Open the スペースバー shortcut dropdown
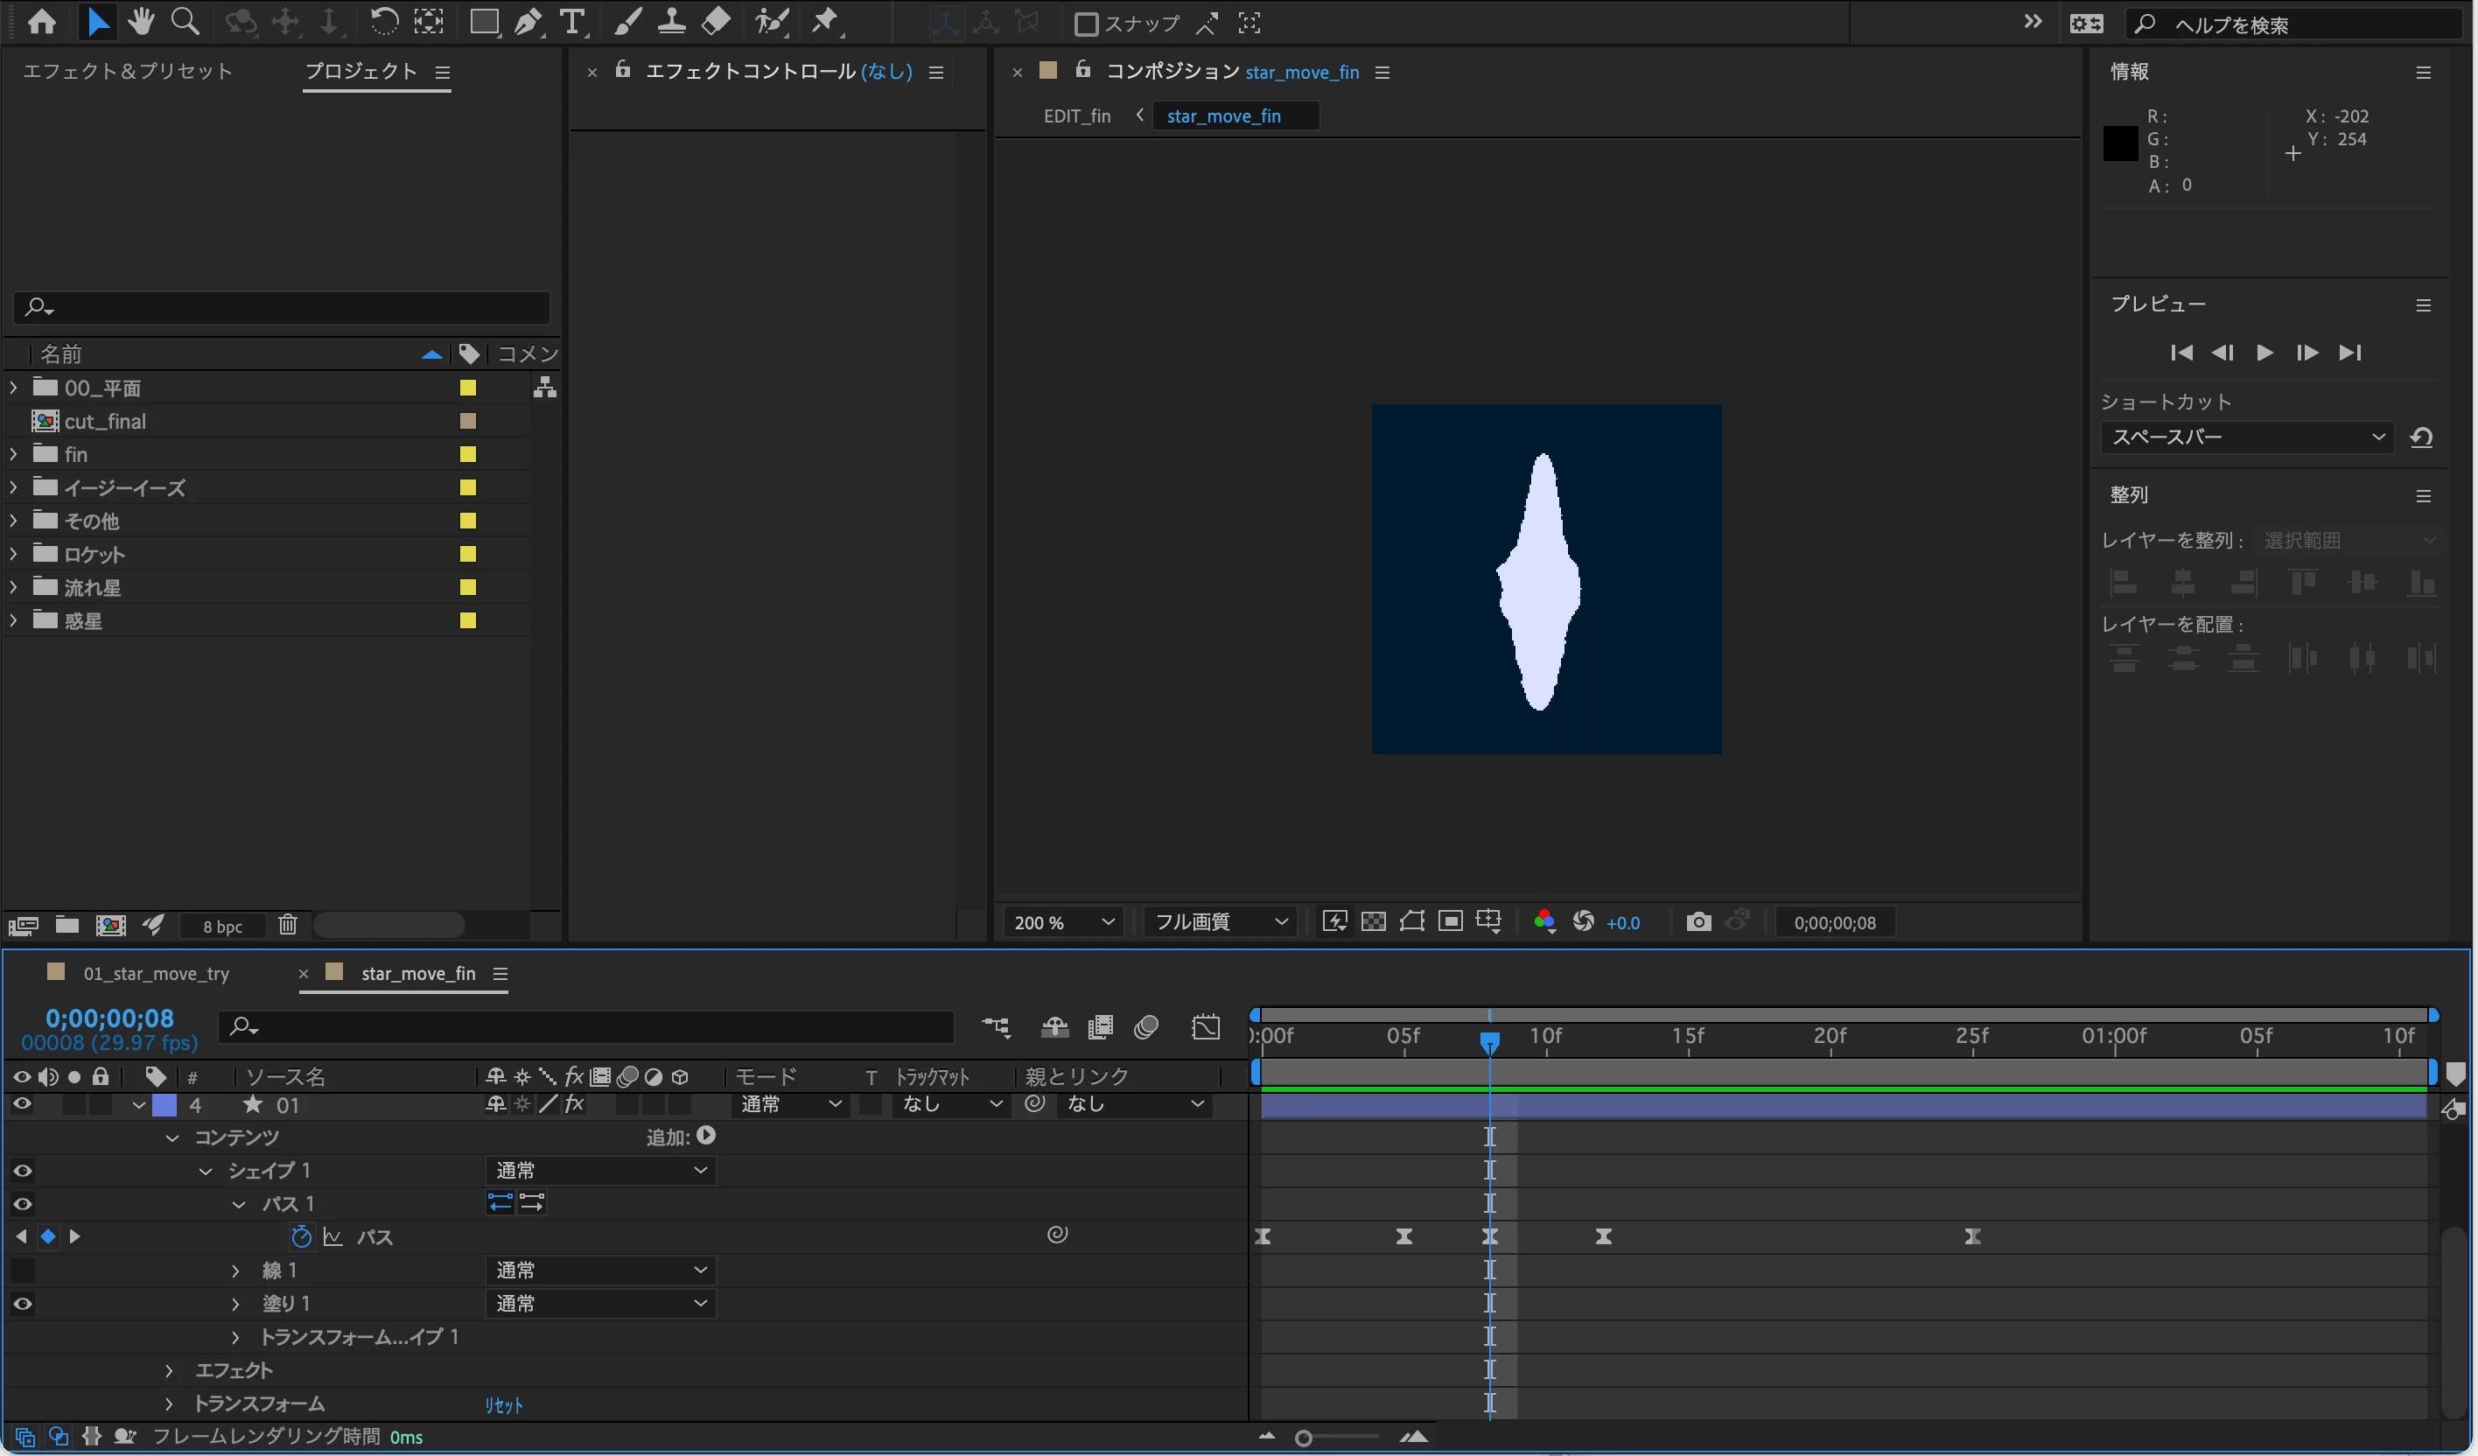The height and width of the screenshot is (1456, 2478). 2247,437
